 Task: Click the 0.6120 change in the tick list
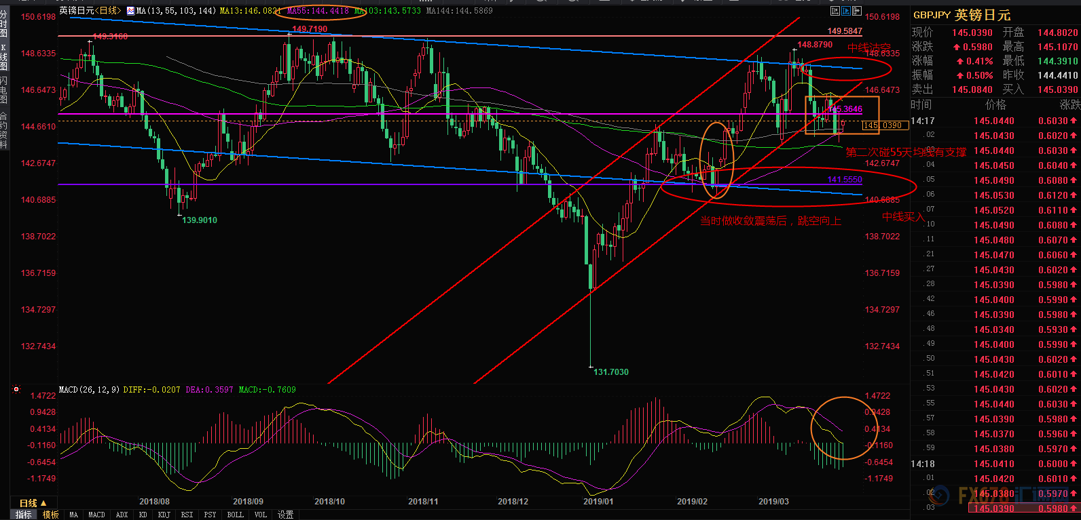(x=1052, y=195)
